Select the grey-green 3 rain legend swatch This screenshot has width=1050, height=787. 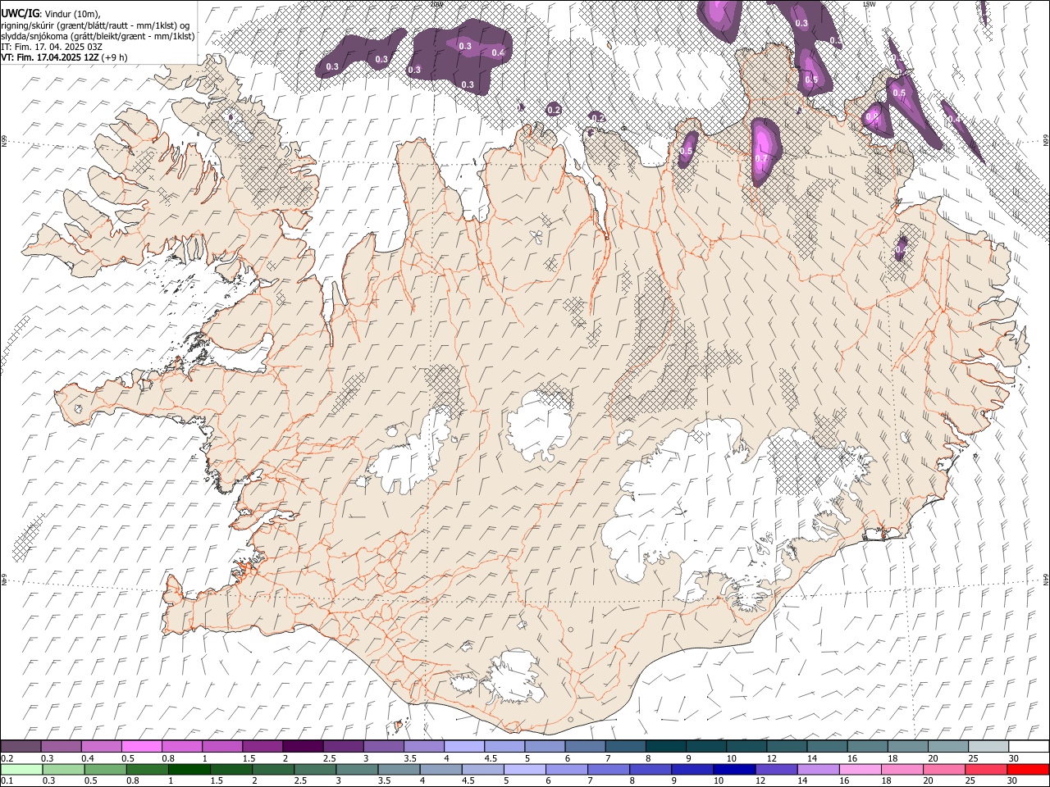[356, 769]
